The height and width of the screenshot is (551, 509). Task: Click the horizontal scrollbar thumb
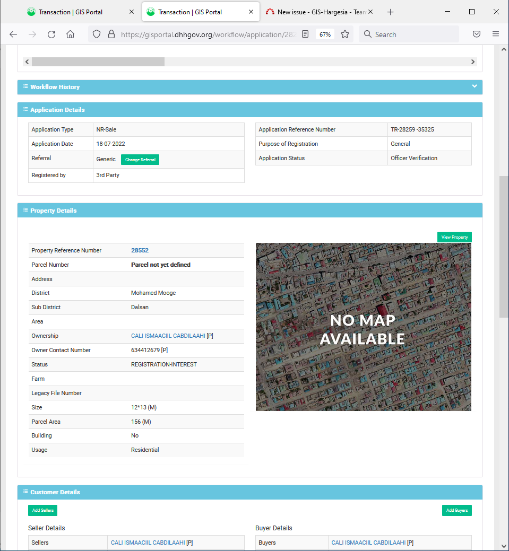pos(98,62)
